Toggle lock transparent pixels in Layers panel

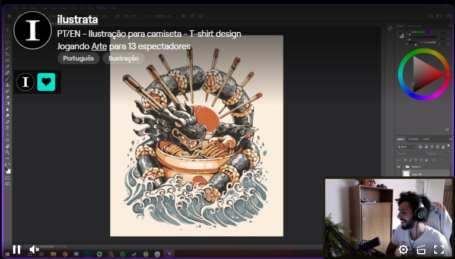click(x=405, y=160)
